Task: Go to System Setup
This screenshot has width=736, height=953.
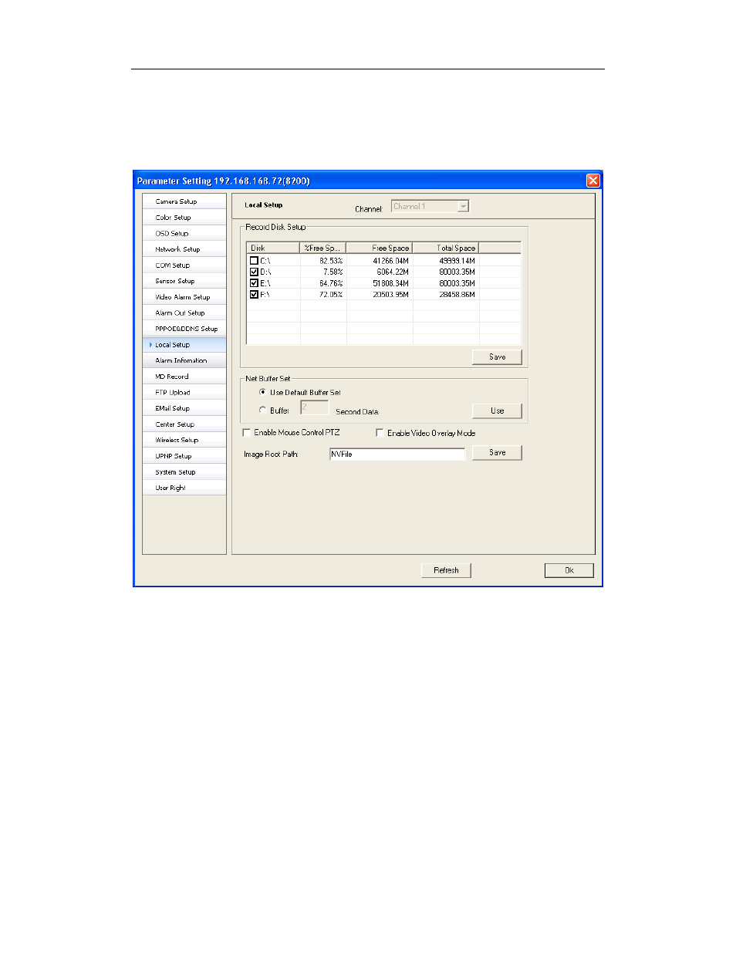Action: point(184,472)
